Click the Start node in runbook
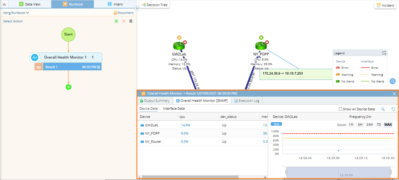399x180 pixels. click(68, 34)
